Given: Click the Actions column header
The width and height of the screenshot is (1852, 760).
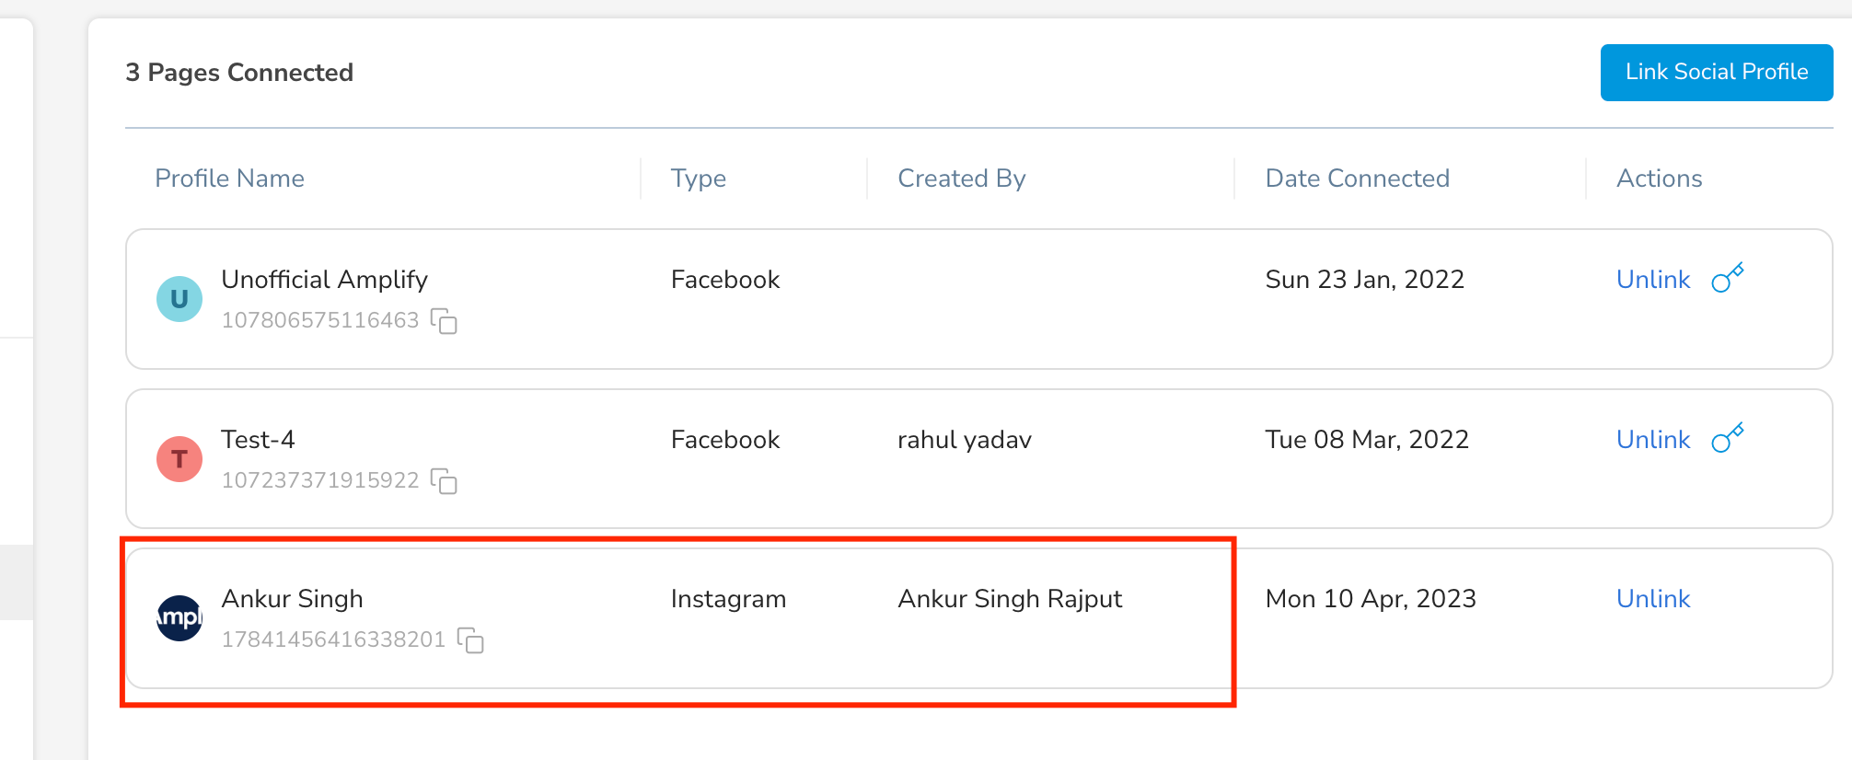Looking at the screenshot, I should tap(1660, 178).
